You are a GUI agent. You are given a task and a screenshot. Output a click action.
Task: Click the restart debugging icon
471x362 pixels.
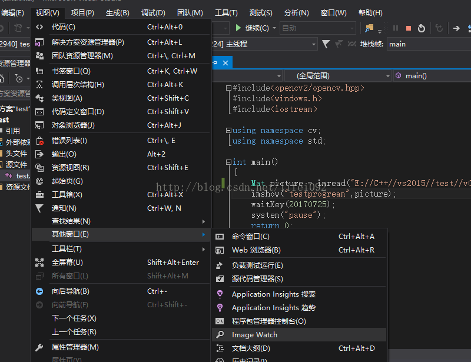(422, 28)
